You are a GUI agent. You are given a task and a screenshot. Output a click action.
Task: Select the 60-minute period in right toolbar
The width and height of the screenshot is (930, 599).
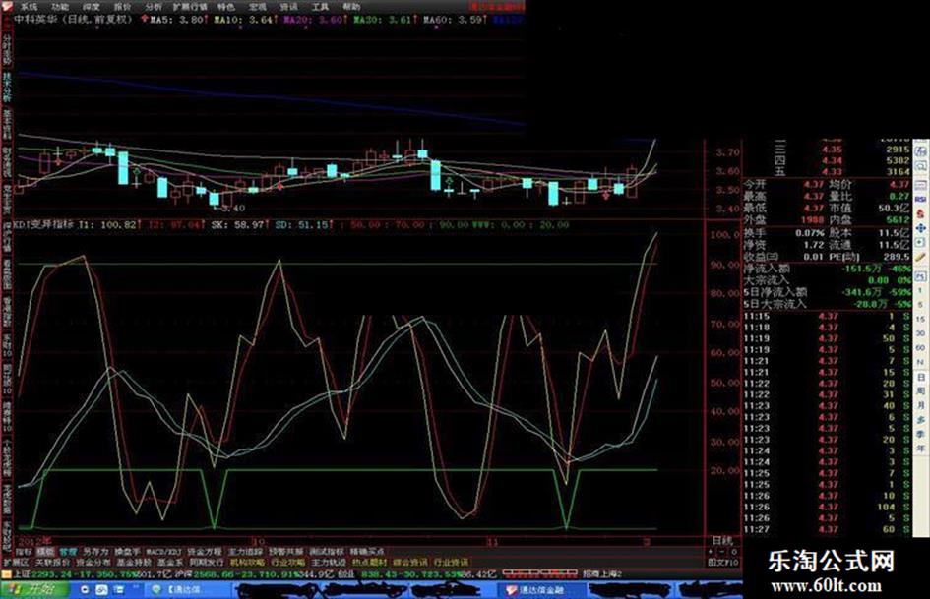920,347
